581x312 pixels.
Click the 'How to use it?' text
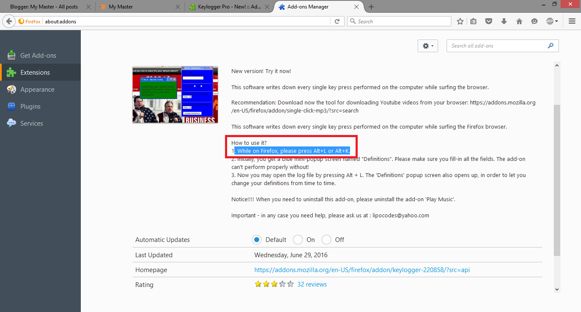coord(249,143)
